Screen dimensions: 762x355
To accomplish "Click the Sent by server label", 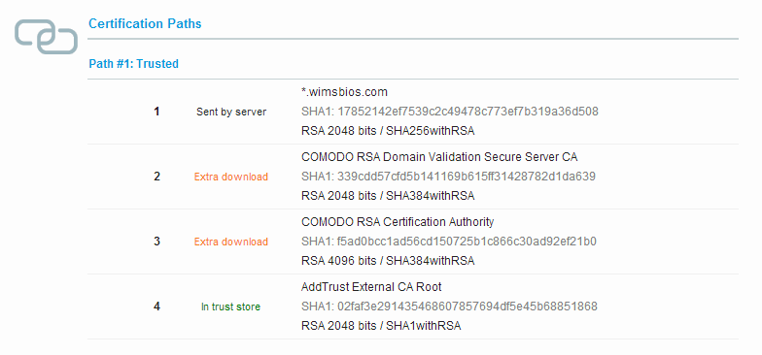I will click(x=231, y=113).
